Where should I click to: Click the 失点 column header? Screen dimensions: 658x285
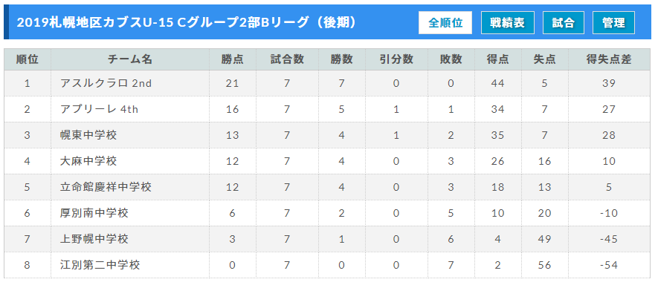point(545,59)
